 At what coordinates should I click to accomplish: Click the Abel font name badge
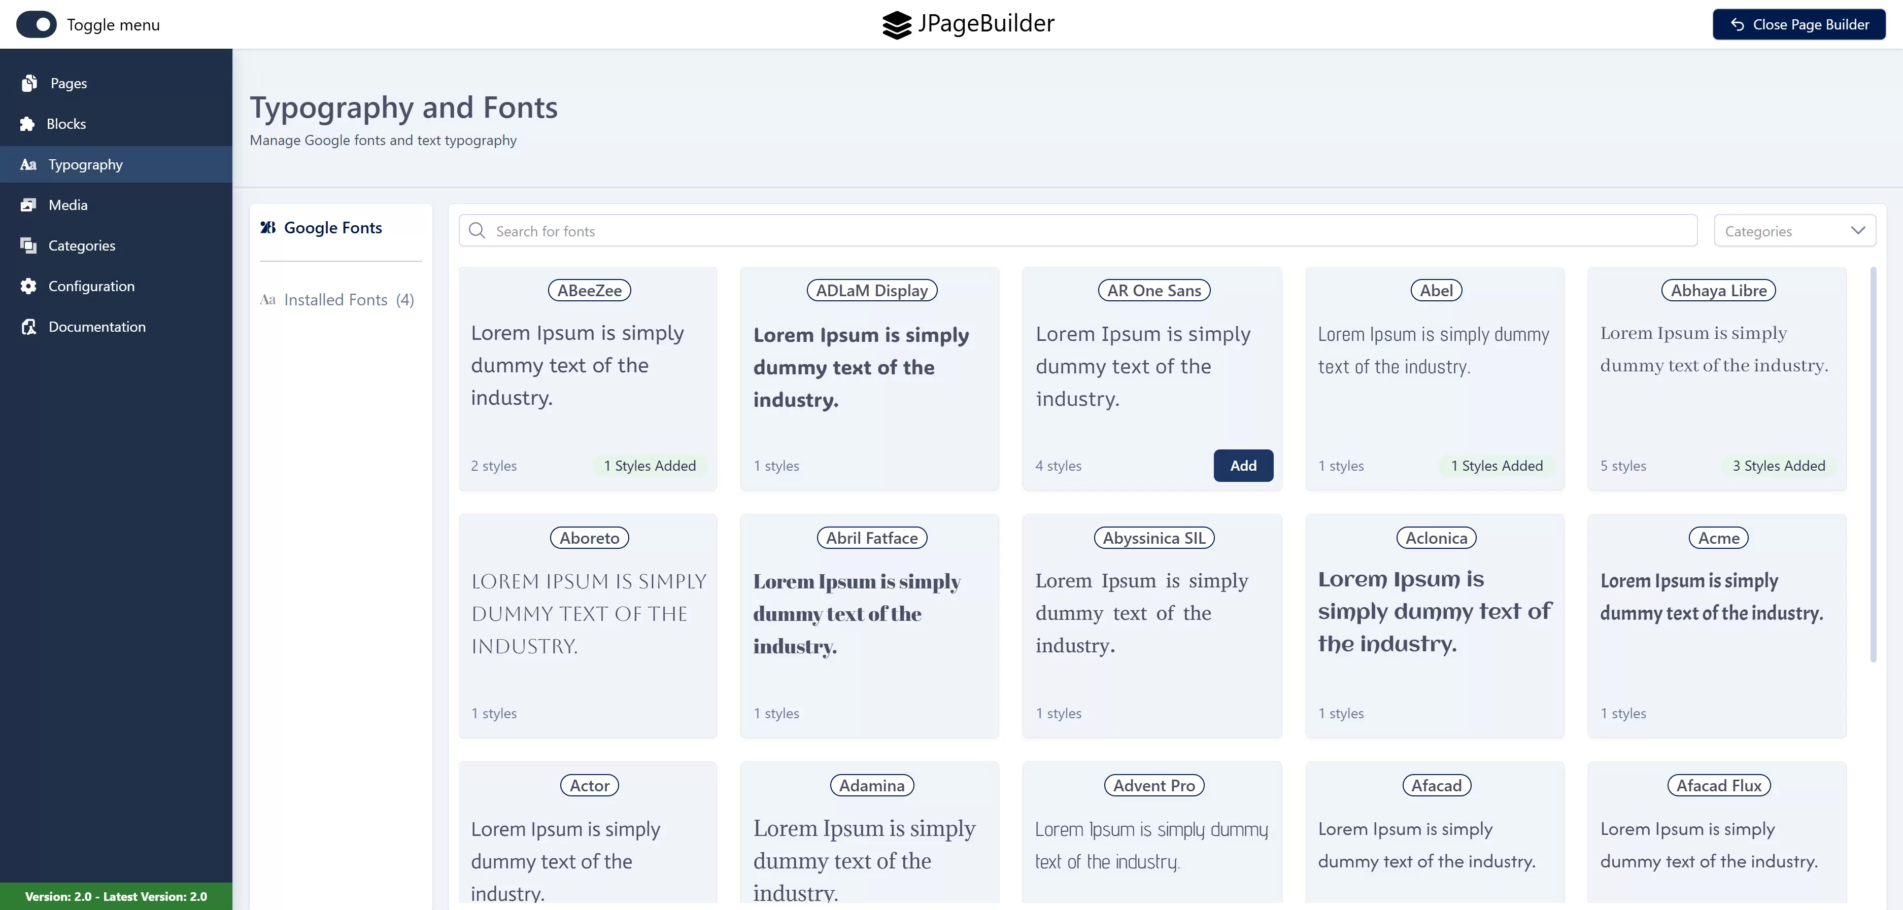1436,291
